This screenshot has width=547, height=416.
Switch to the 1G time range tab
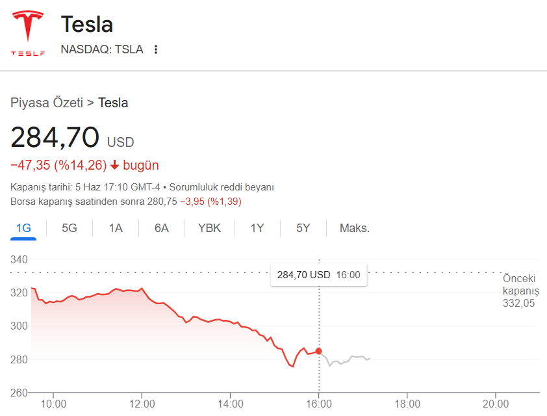point(23,228)
